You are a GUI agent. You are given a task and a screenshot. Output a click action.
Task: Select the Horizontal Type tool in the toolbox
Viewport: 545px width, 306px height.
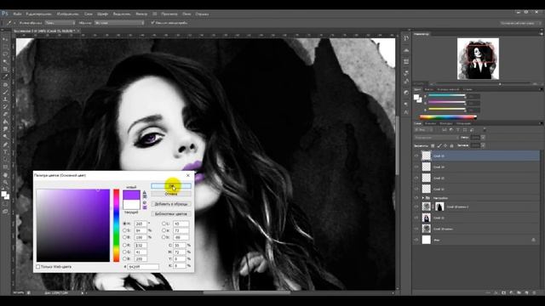coord(5,152)
